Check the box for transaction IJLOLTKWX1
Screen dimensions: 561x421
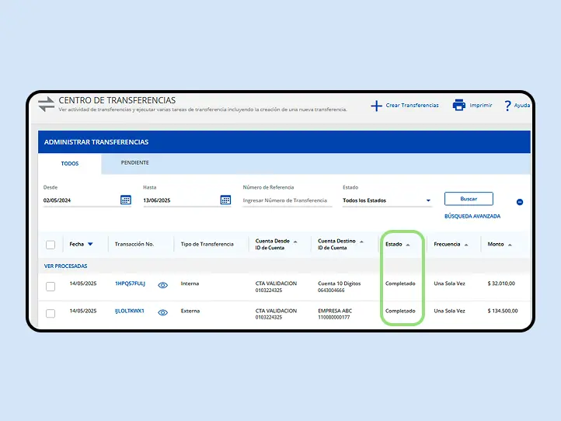(51, 314)
